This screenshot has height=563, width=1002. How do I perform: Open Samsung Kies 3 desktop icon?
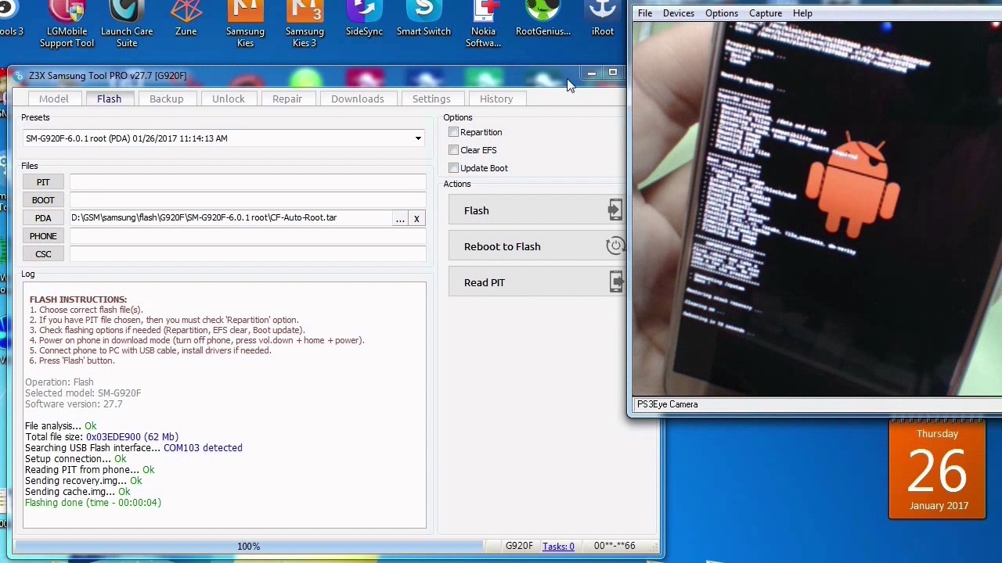(x=305, y=24)
